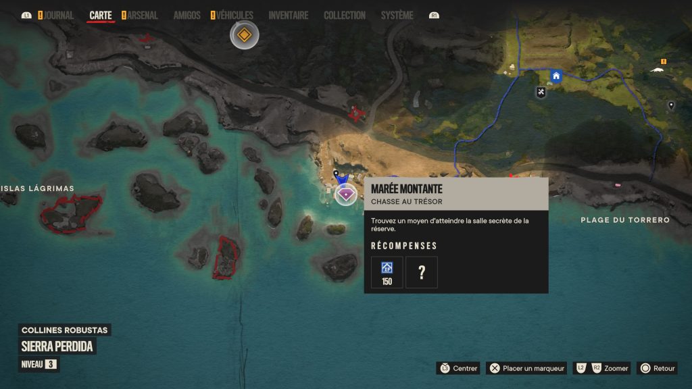
Task: Select the purple gem treasure hunt icon
Action: [345, 194]
